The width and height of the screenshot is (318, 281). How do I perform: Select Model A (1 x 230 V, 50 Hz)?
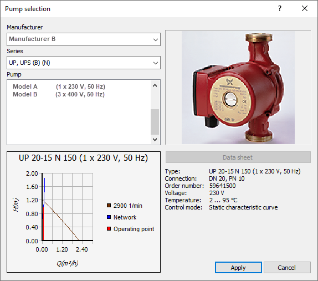click(x=59, y=86)
